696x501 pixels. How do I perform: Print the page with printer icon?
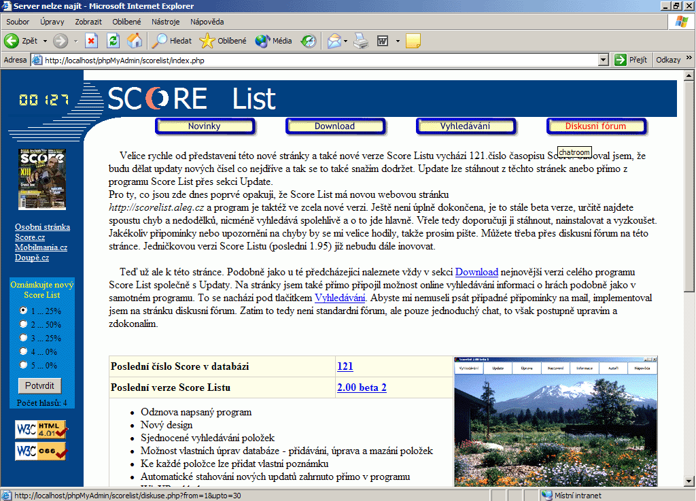pyautogui.click(x=361, y=41)
